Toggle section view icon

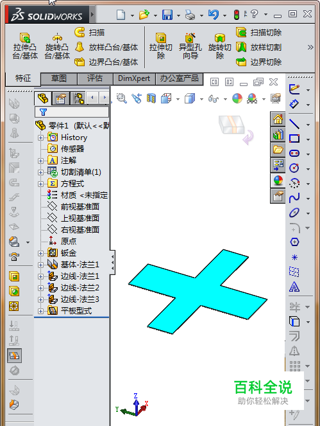tap(151, 98)
